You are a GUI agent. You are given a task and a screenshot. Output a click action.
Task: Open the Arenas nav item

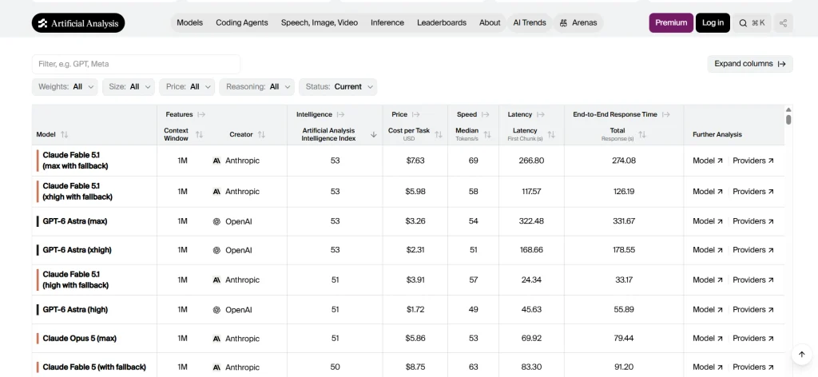(578, 23)
